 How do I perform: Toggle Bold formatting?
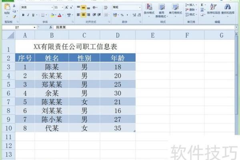click(23, 15)
